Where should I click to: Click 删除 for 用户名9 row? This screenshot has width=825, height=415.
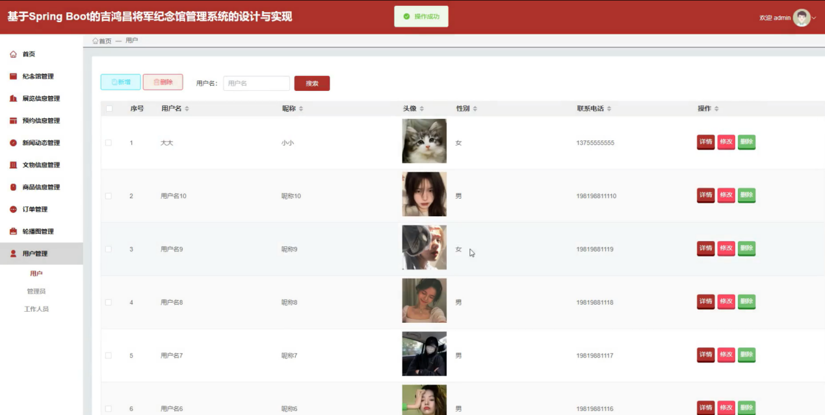coord(746,249)
